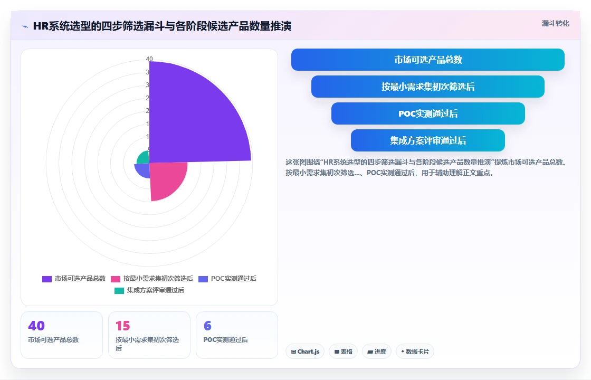591x380 pixels.
Task: Click the 集成方案评审通过后 legend label text
Action: 155,290
